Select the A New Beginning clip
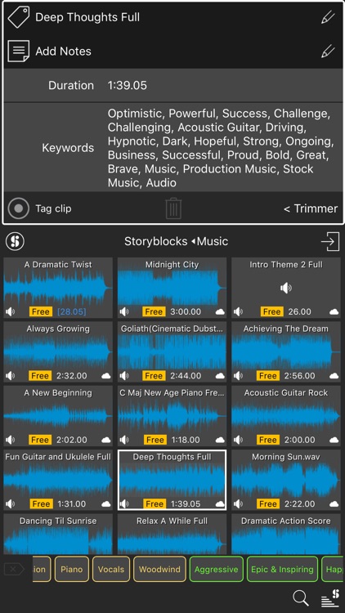 (58, 416)
